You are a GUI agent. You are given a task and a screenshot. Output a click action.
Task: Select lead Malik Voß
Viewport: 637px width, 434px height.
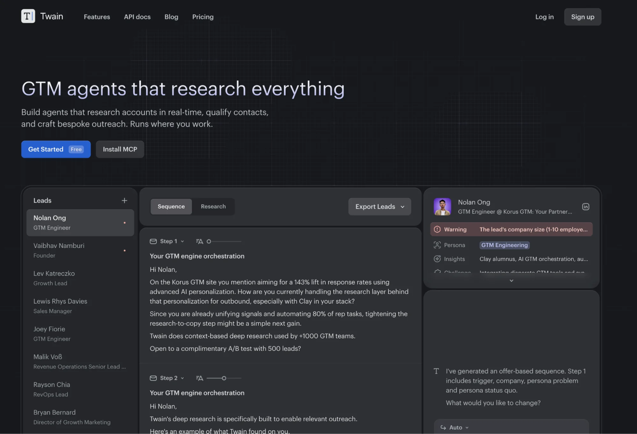80,361
